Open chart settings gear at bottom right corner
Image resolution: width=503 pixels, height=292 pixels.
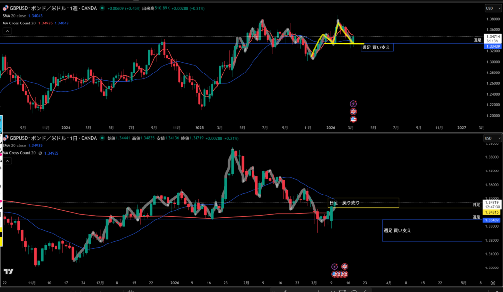tap(492, 283)
